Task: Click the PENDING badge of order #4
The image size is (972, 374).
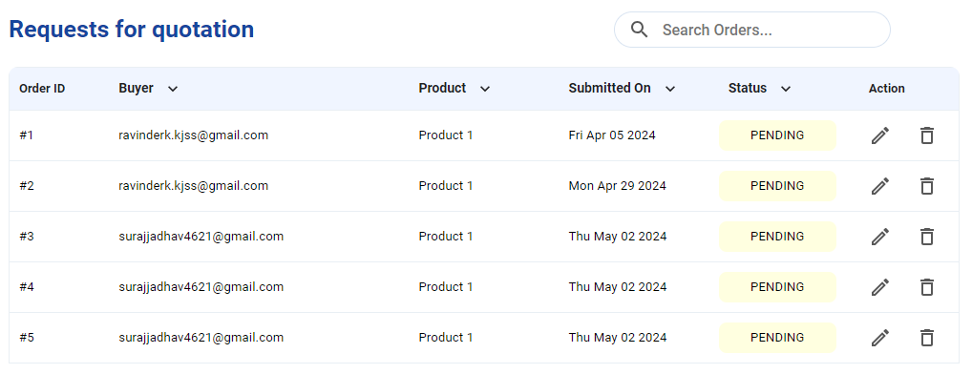Action: coord(777,286)
